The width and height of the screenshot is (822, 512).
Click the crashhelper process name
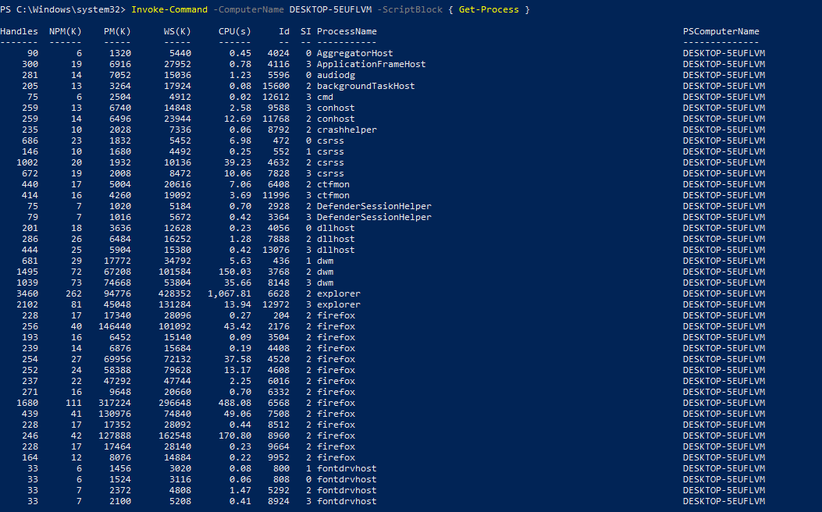(347, 130)
